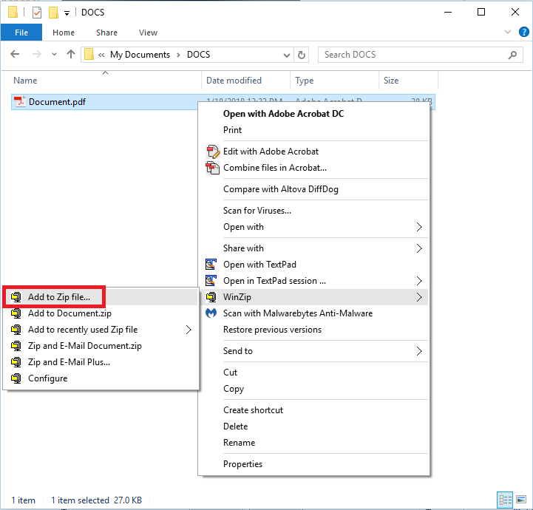Viewport: 533px width, 510px height.
Task: Click the Malwarebytes icon in the context menu
Action: click(211, 313)
